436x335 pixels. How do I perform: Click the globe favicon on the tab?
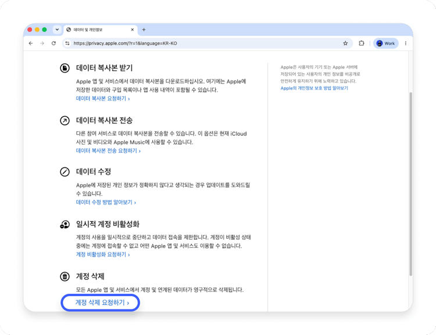point(69,30)
